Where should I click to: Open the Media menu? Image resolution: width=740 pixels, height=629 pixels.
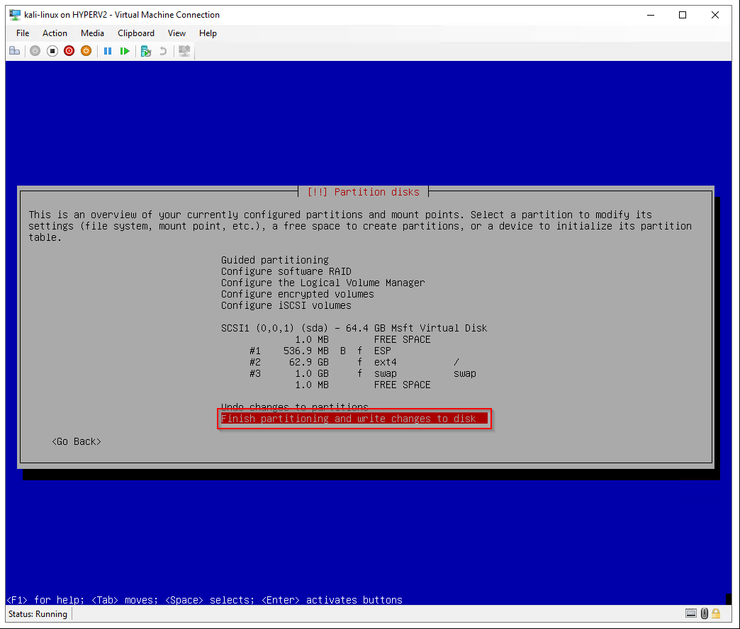(x=92, y=33)
